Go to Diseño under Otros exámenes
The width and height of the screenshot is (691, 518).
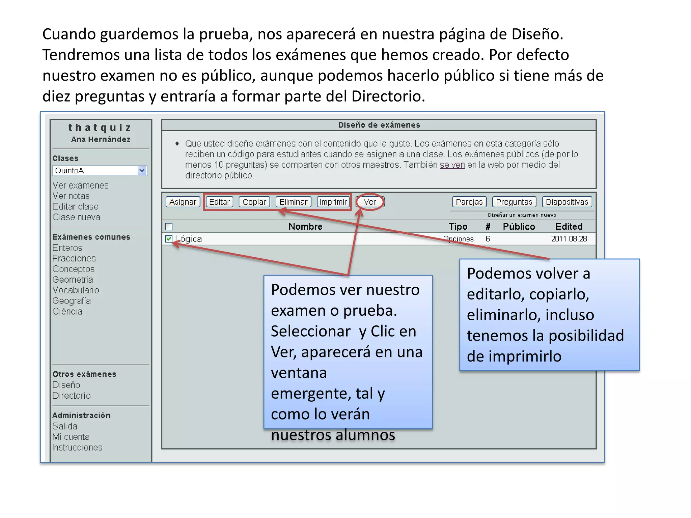click(x=66, y=385)
